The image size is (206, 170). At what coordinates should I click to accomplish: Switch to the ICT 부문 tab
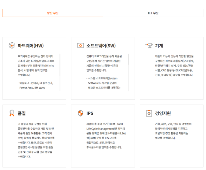coord(153,13)
